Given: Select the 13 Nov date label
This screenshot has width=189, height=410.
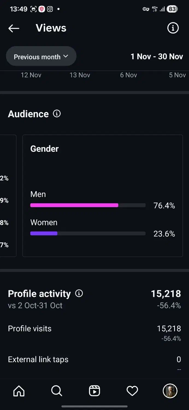Looking at the screenshot, I should (x=80, y=75).
